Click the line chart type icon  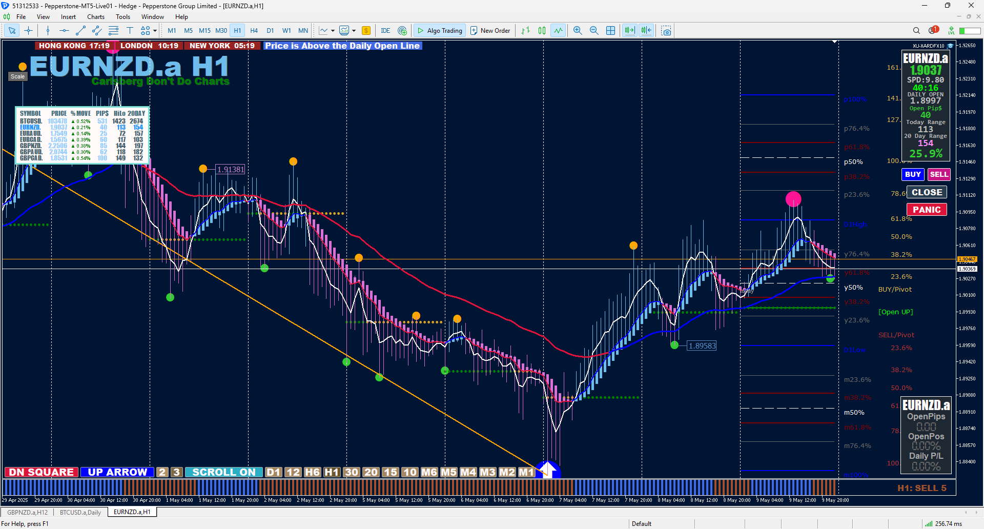click(x=323, y=31)
